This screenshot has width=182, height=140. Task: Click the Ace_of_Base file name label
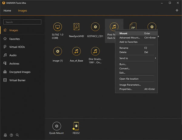coord(76,61)
